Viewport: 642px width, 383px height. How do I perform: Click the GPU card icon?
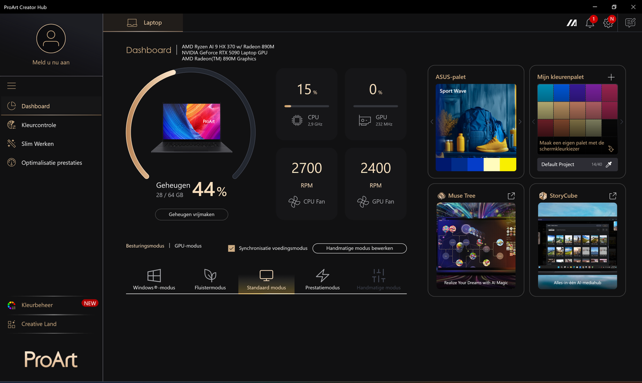pyautogui.click(x=365, y=121)
